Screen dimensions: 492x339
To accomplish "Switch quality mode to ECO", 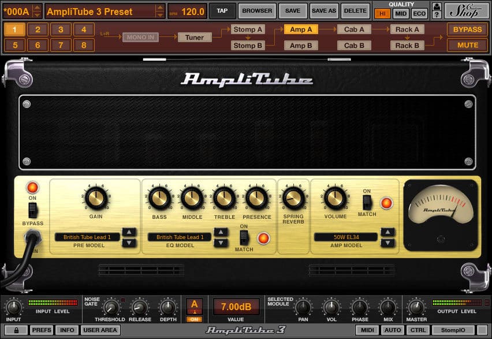I will pyautogui.click(x=419, y=13).
